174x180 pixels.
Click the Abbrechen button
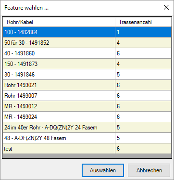[149, 170]
